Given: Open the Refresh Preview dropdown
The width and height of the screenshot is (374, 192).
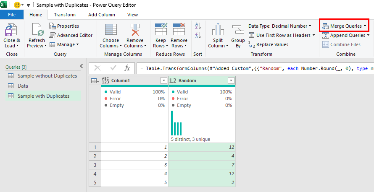Looking at the screenshot, I should pos(45,46).
